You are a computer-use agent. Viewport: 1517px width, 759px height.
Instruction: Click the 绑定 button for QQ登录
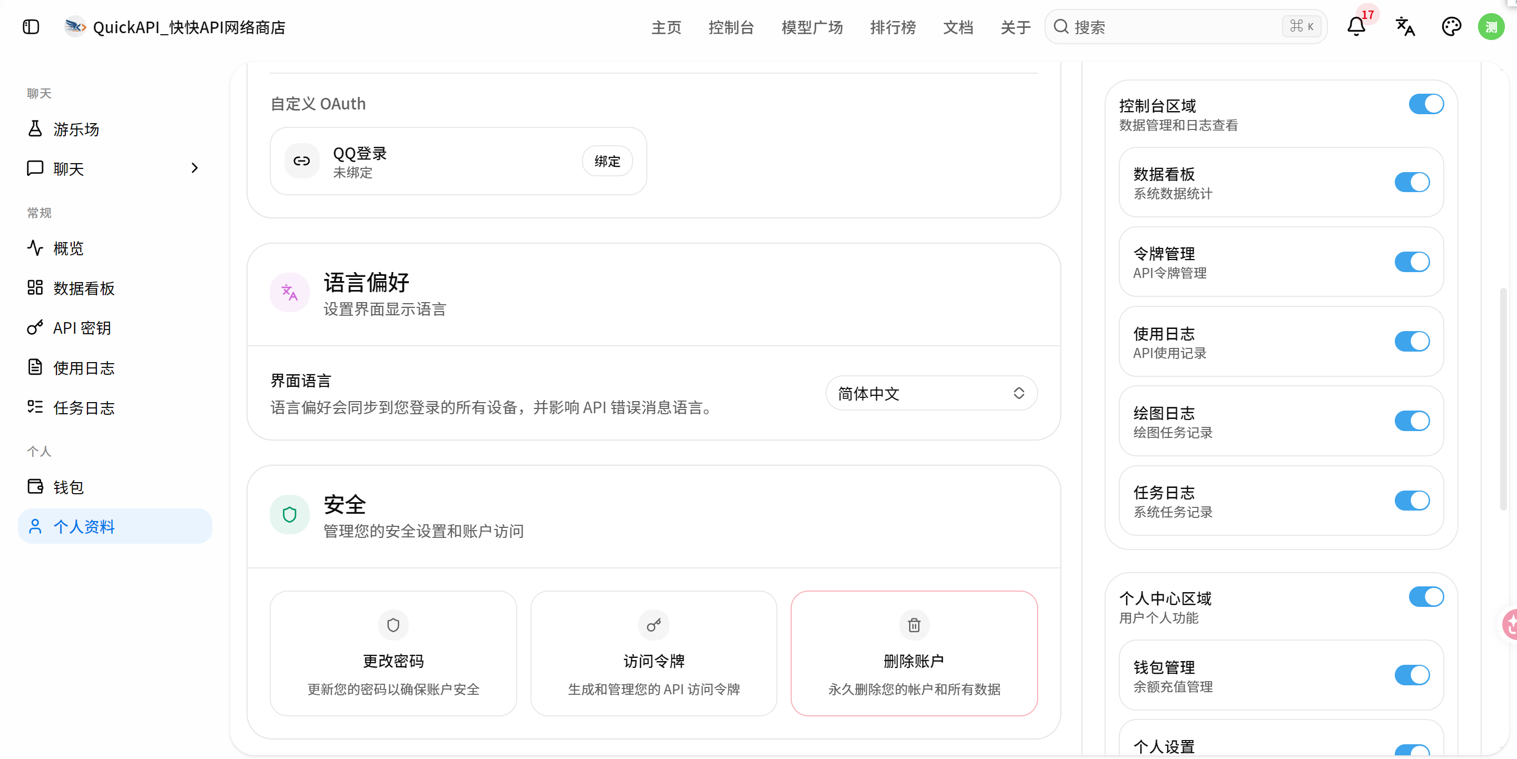click(607, 161)
